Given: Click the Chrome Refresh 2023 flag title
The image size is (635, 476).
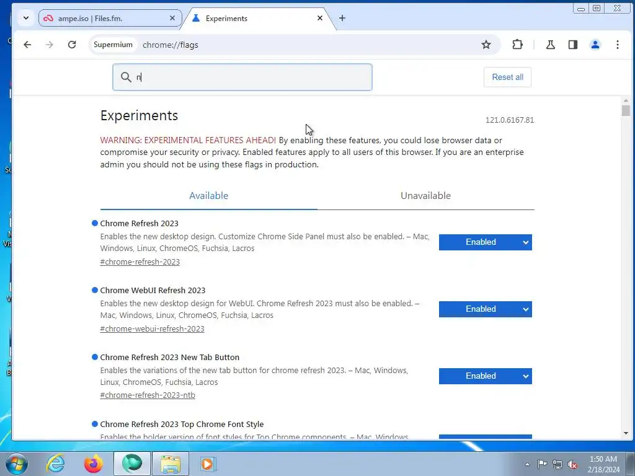Looking at the screenshot, I should click(140, 223).
